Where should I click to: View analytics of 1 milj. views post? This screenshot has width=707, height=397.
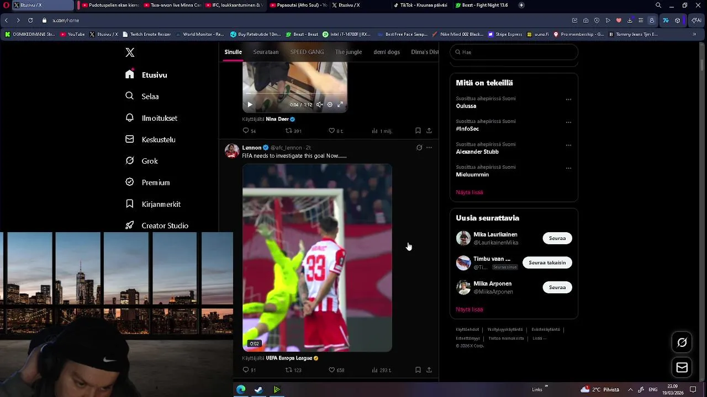pyautogui.click(x=382, y=131)
